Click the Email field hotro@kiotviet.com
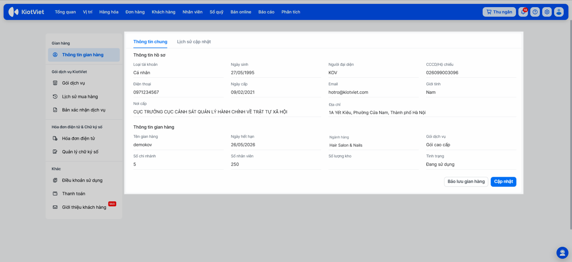 [x=348, y=92]
